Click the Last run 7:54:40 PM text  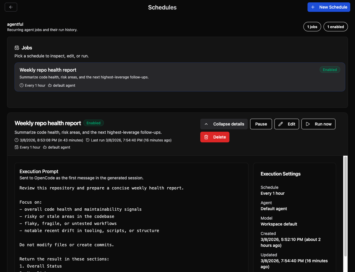(x=131, y=140)
